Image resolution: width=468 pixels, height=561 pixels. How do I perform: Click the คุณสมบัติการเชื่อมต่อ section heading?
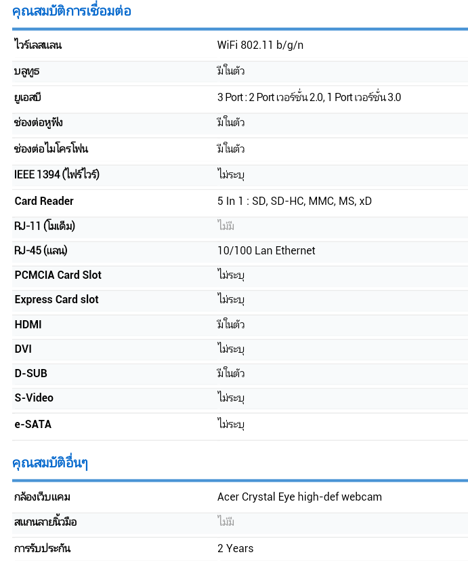point(71,11)
